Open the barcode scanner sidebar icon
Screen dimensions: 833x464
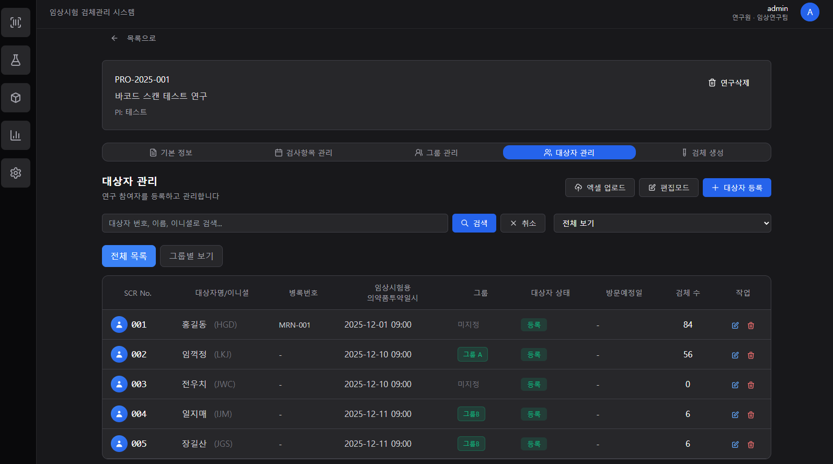point(16,22)
